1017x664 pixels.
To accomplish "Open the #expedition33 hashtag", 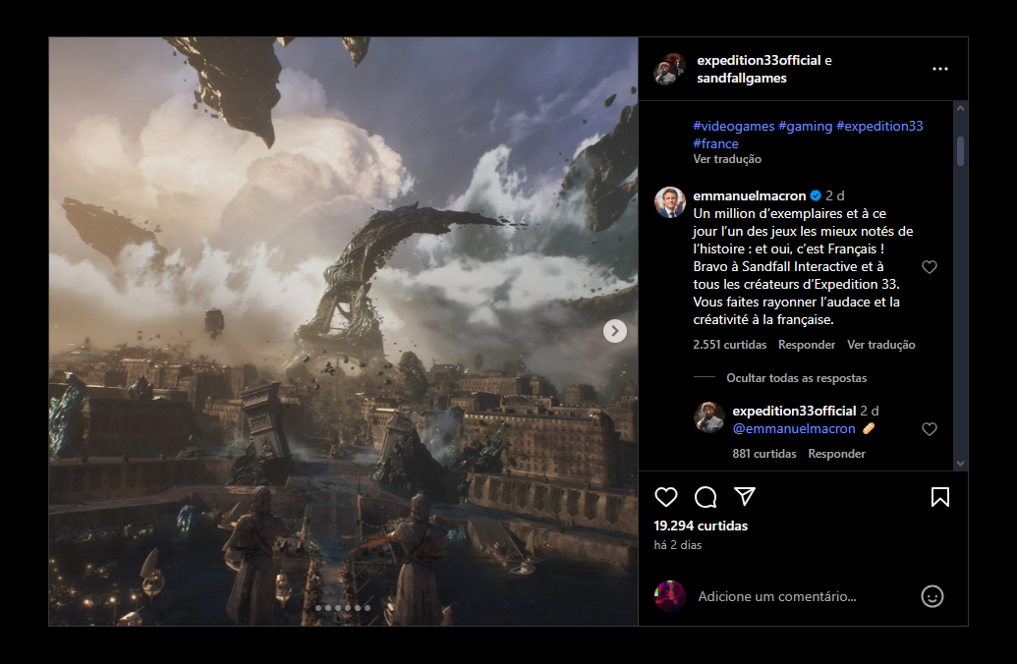I will [879, 126].
